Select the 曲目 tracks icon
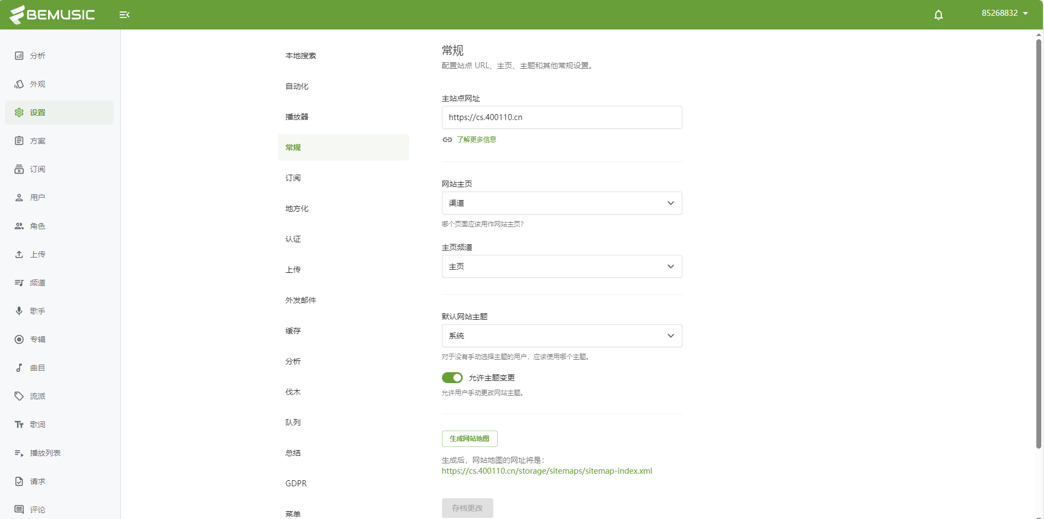The height and width of the screenshot is (519, 1044). tap(19, 367)
